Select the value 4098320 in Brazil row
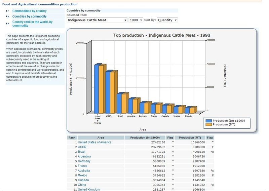The image size is (269, 191). [x=199, y=152]
